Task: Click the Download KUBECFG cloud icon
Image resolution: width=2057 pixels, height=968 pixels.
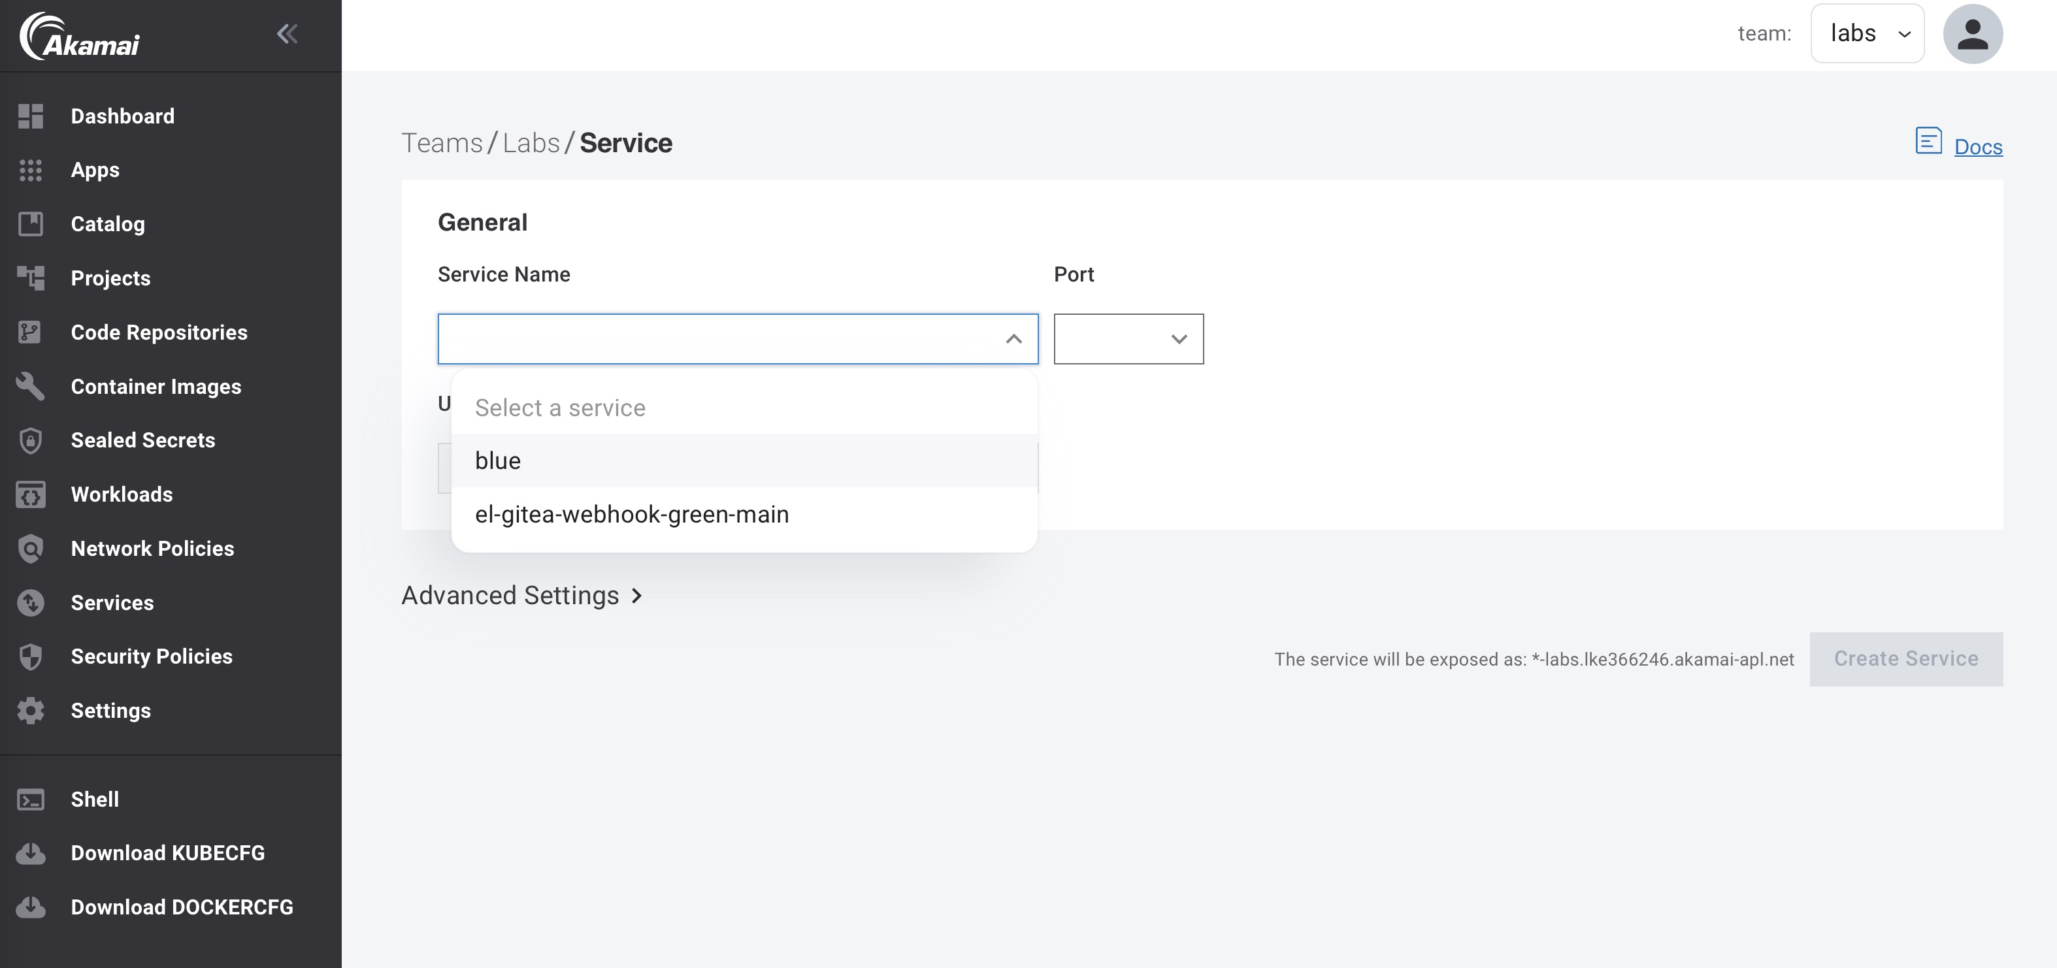Action: point(30,853)
